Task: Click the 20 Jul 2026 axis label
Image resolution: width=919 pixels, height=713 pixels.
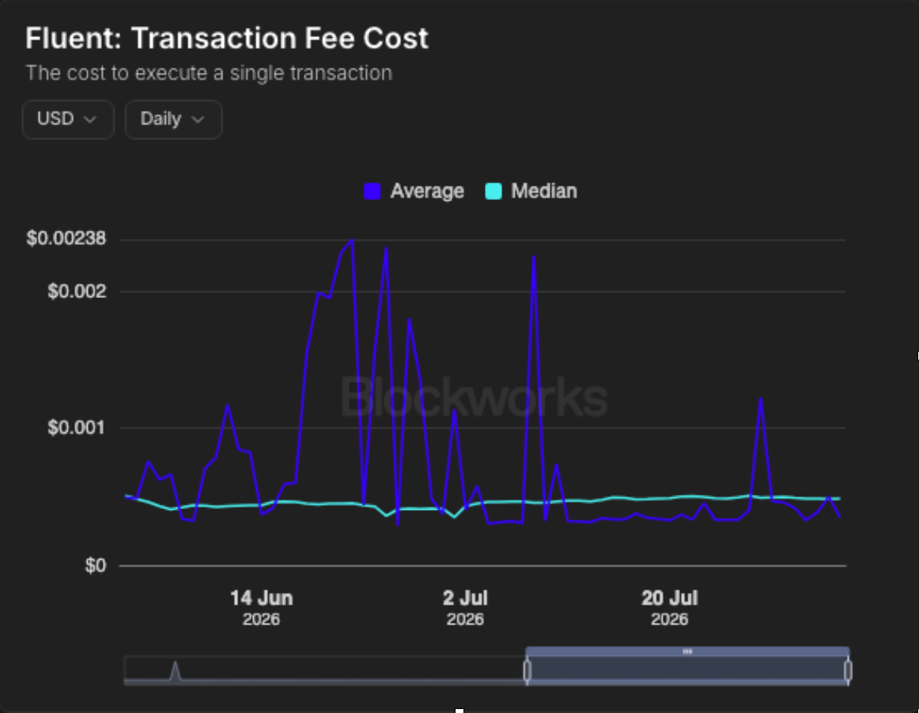Action: (x=669, y=608)
